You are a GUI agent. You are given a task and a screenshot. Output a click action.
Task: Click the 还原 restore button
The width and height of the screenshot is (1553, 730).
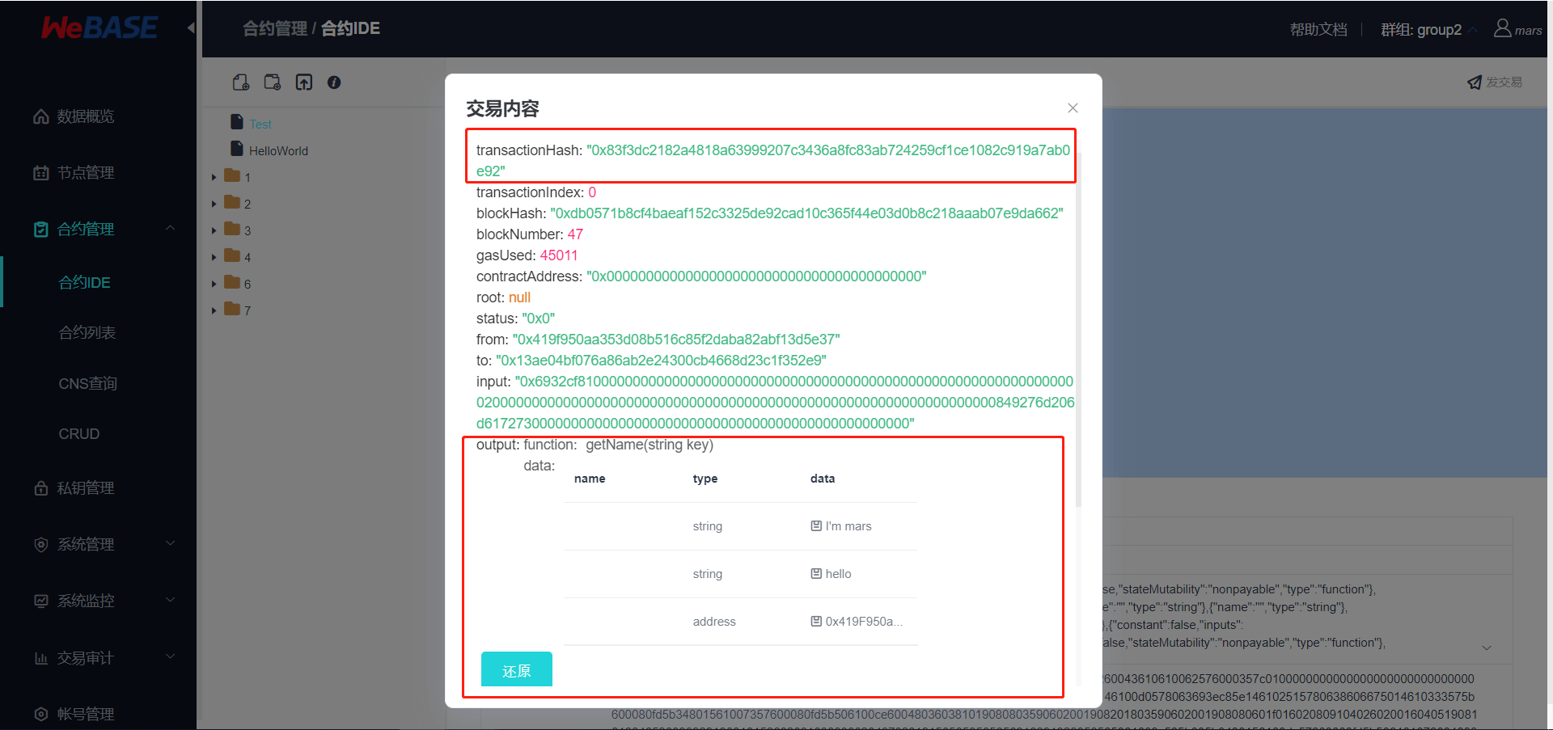tap(516, 669)
